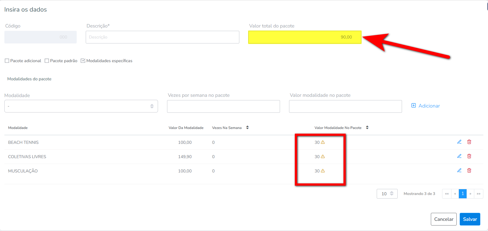The width and height of the screenshot is (488, 231).
Task: Enable the Pacote adicional checkbox
Action: click(7, 61)
